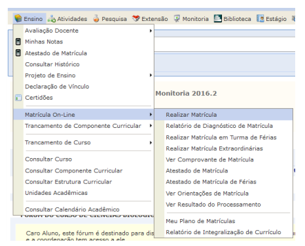Open the Atividades menu
Viewport: 305px width, 246px height.
pos(67,19)
